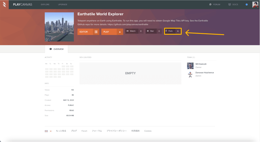Open the 利用規約 footer link
This screenshot has width=260, height=142.
[x=135, y=131]
